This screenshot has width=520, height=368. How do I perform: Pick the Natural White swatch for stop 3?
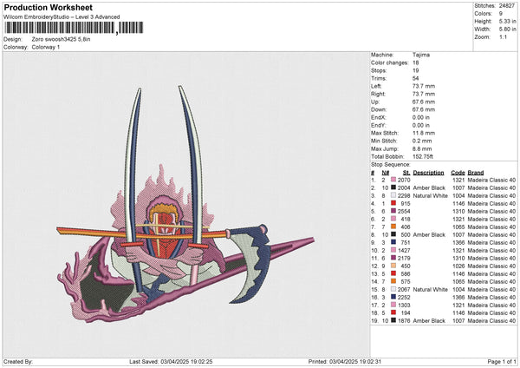point(393,195)
